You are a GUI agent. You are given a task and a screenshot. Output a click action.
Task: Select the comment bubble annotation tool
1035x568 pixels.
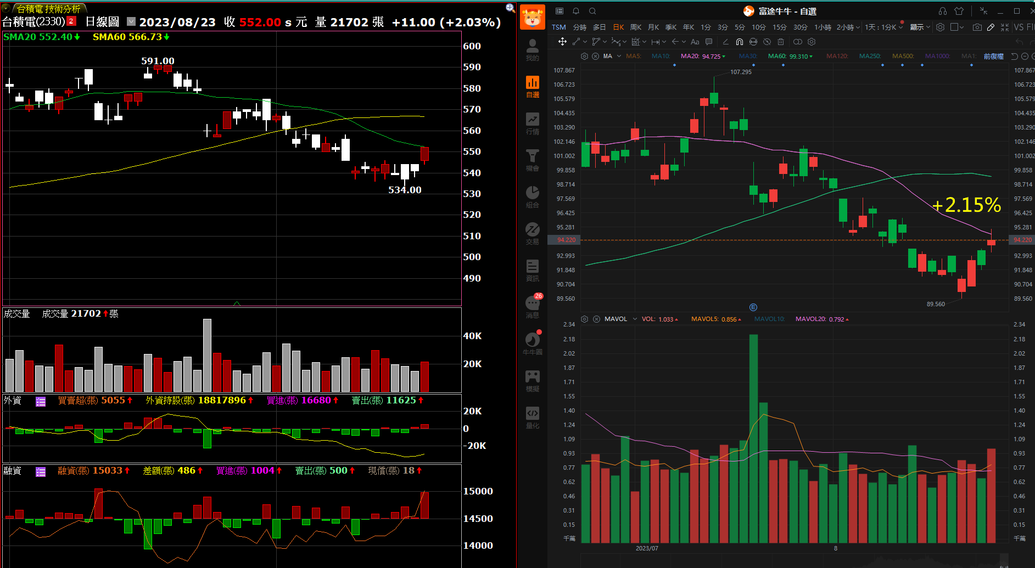click(709, 42)
